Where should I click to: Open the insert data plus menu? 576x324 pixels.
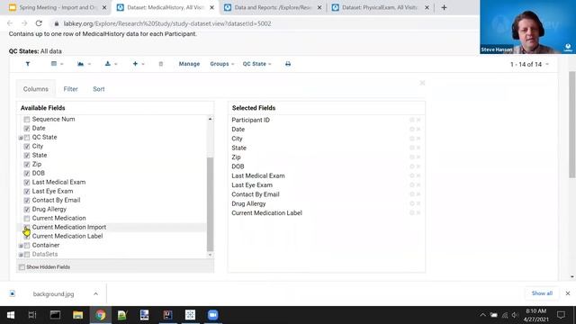(x=138, y=64)
